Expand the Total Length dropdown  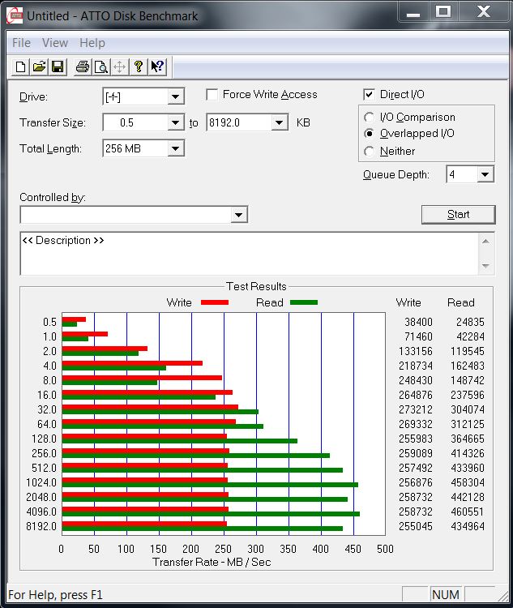pyautogui.click(x=176, y=148)
